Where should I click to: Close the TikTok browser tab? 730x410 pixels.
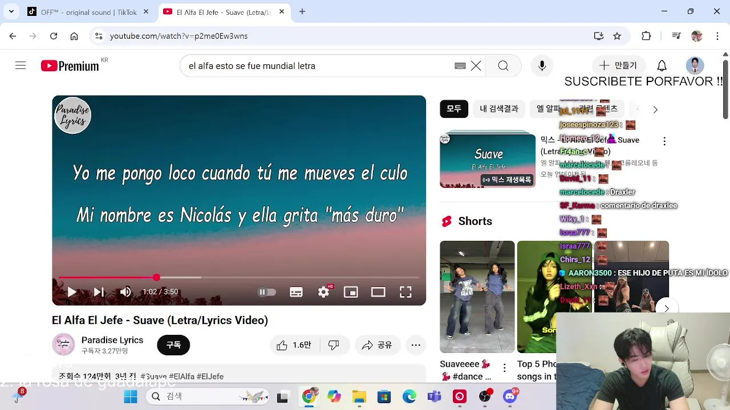click(x=146, y=11)
